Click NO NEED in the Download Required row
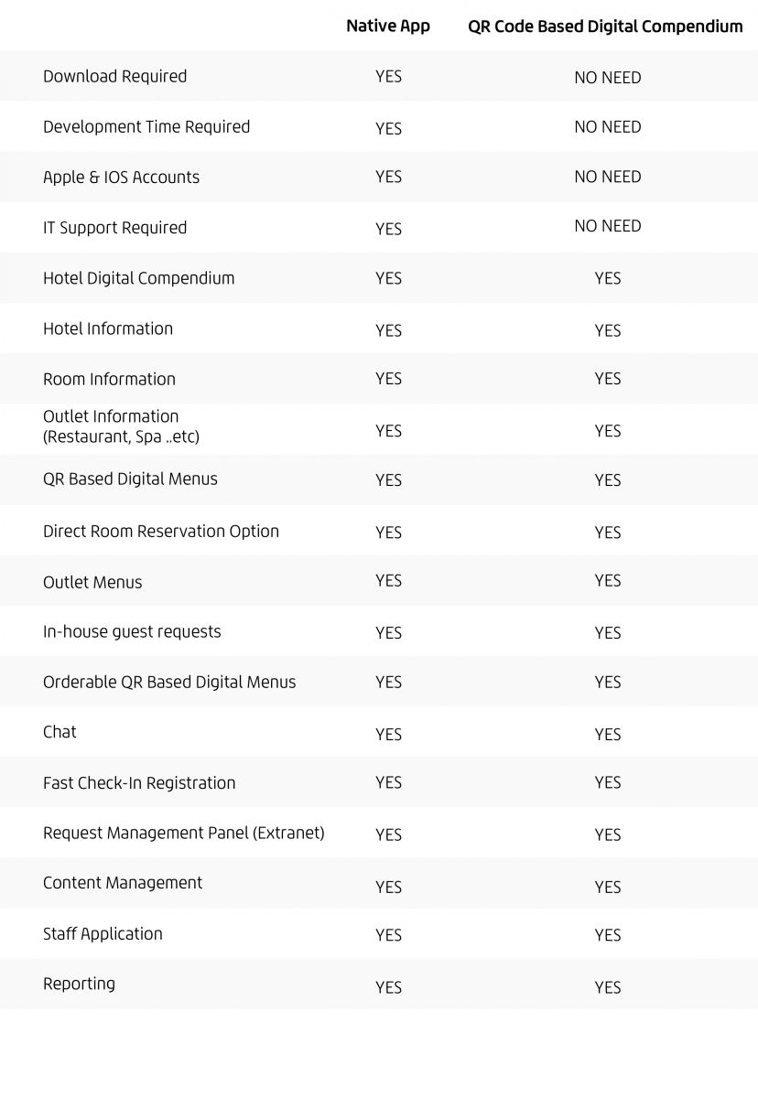Screen dimensions: 758x1098 point(607,78)
